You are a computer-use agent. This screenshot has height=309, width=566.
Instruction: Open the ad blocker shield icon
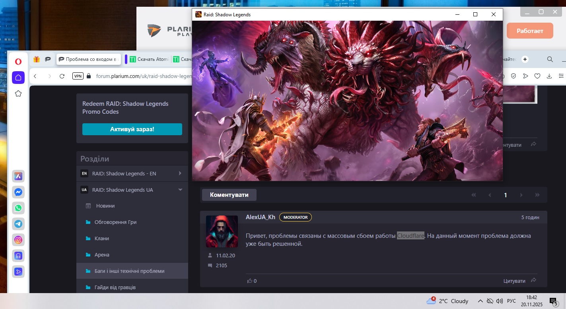click(x=513, y=76)
